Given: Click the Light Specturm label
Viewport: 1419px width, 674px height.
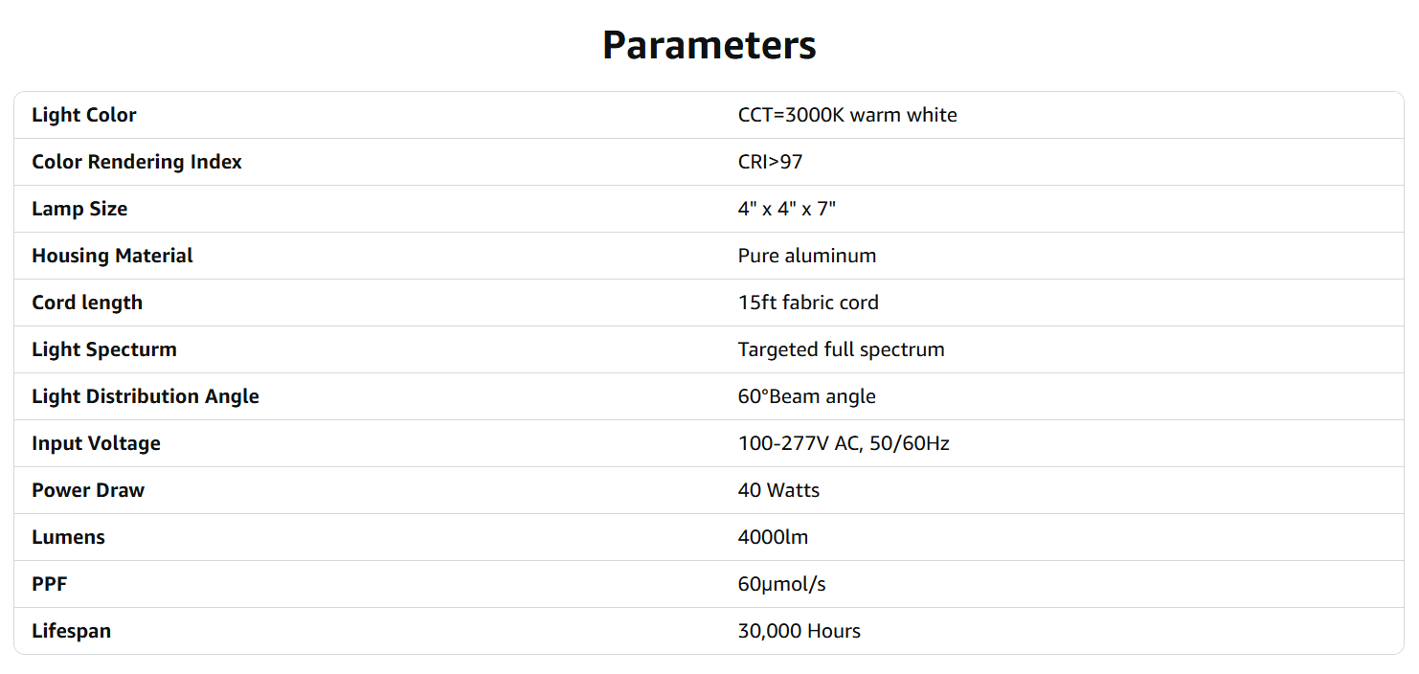Looking at the screenshot, I should pos(104,349).
